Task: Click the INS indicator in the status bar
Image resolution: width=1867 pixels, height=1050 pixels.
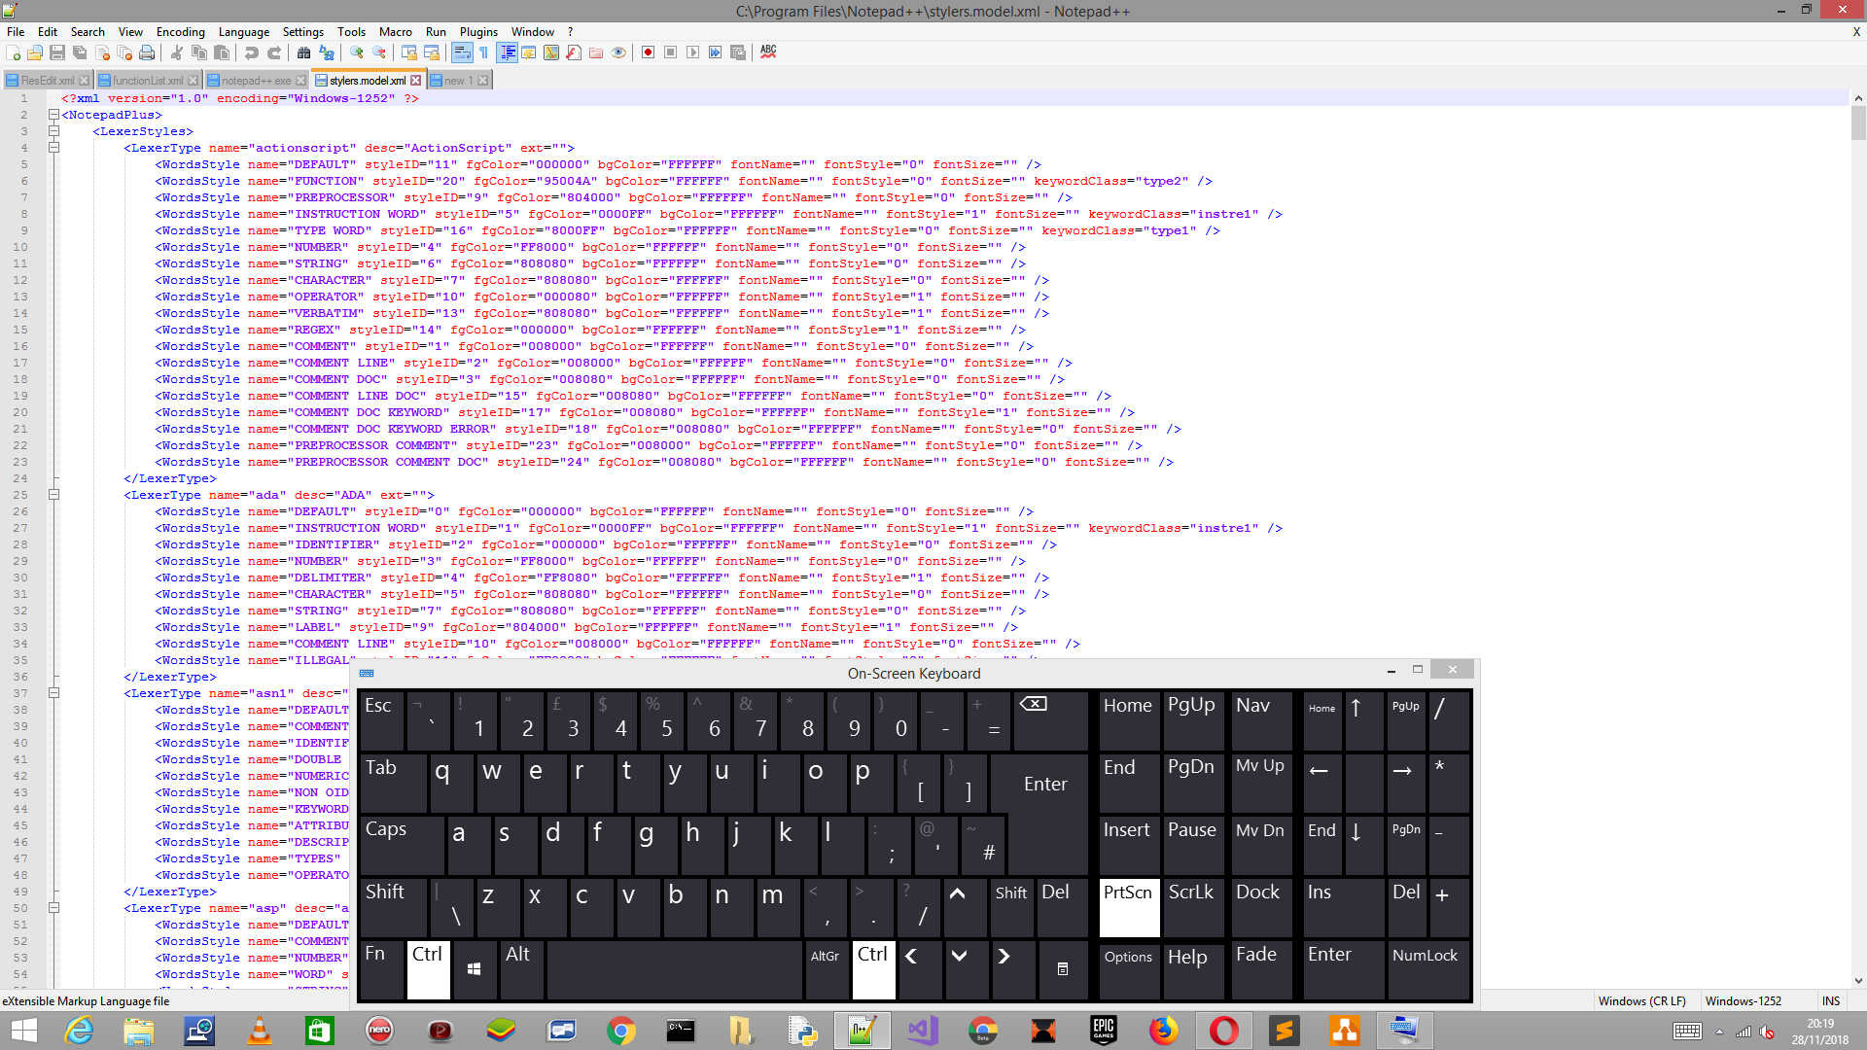Action: pyautogui.click(x=1831, y=1001)
